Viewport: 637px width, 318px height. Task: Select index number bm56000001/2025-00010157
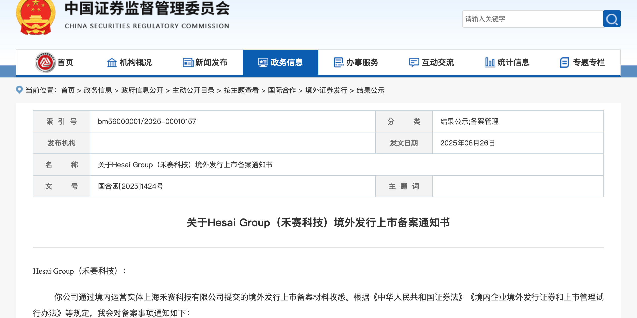pos(147,121)
